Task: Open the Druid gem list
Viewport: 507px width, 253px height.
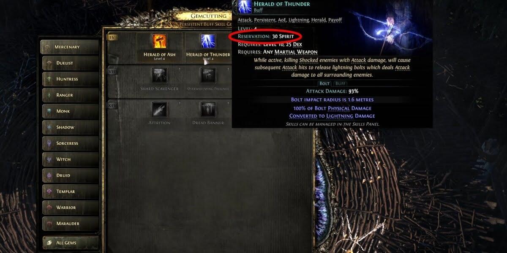Action: [x=70, y=175]
